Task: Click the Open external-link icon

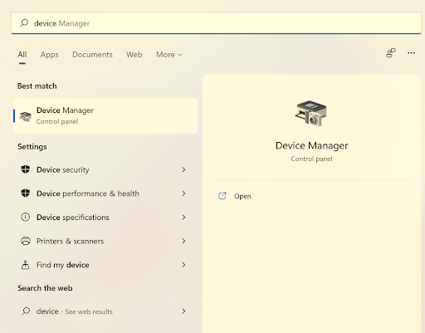Action: point(222,196)
